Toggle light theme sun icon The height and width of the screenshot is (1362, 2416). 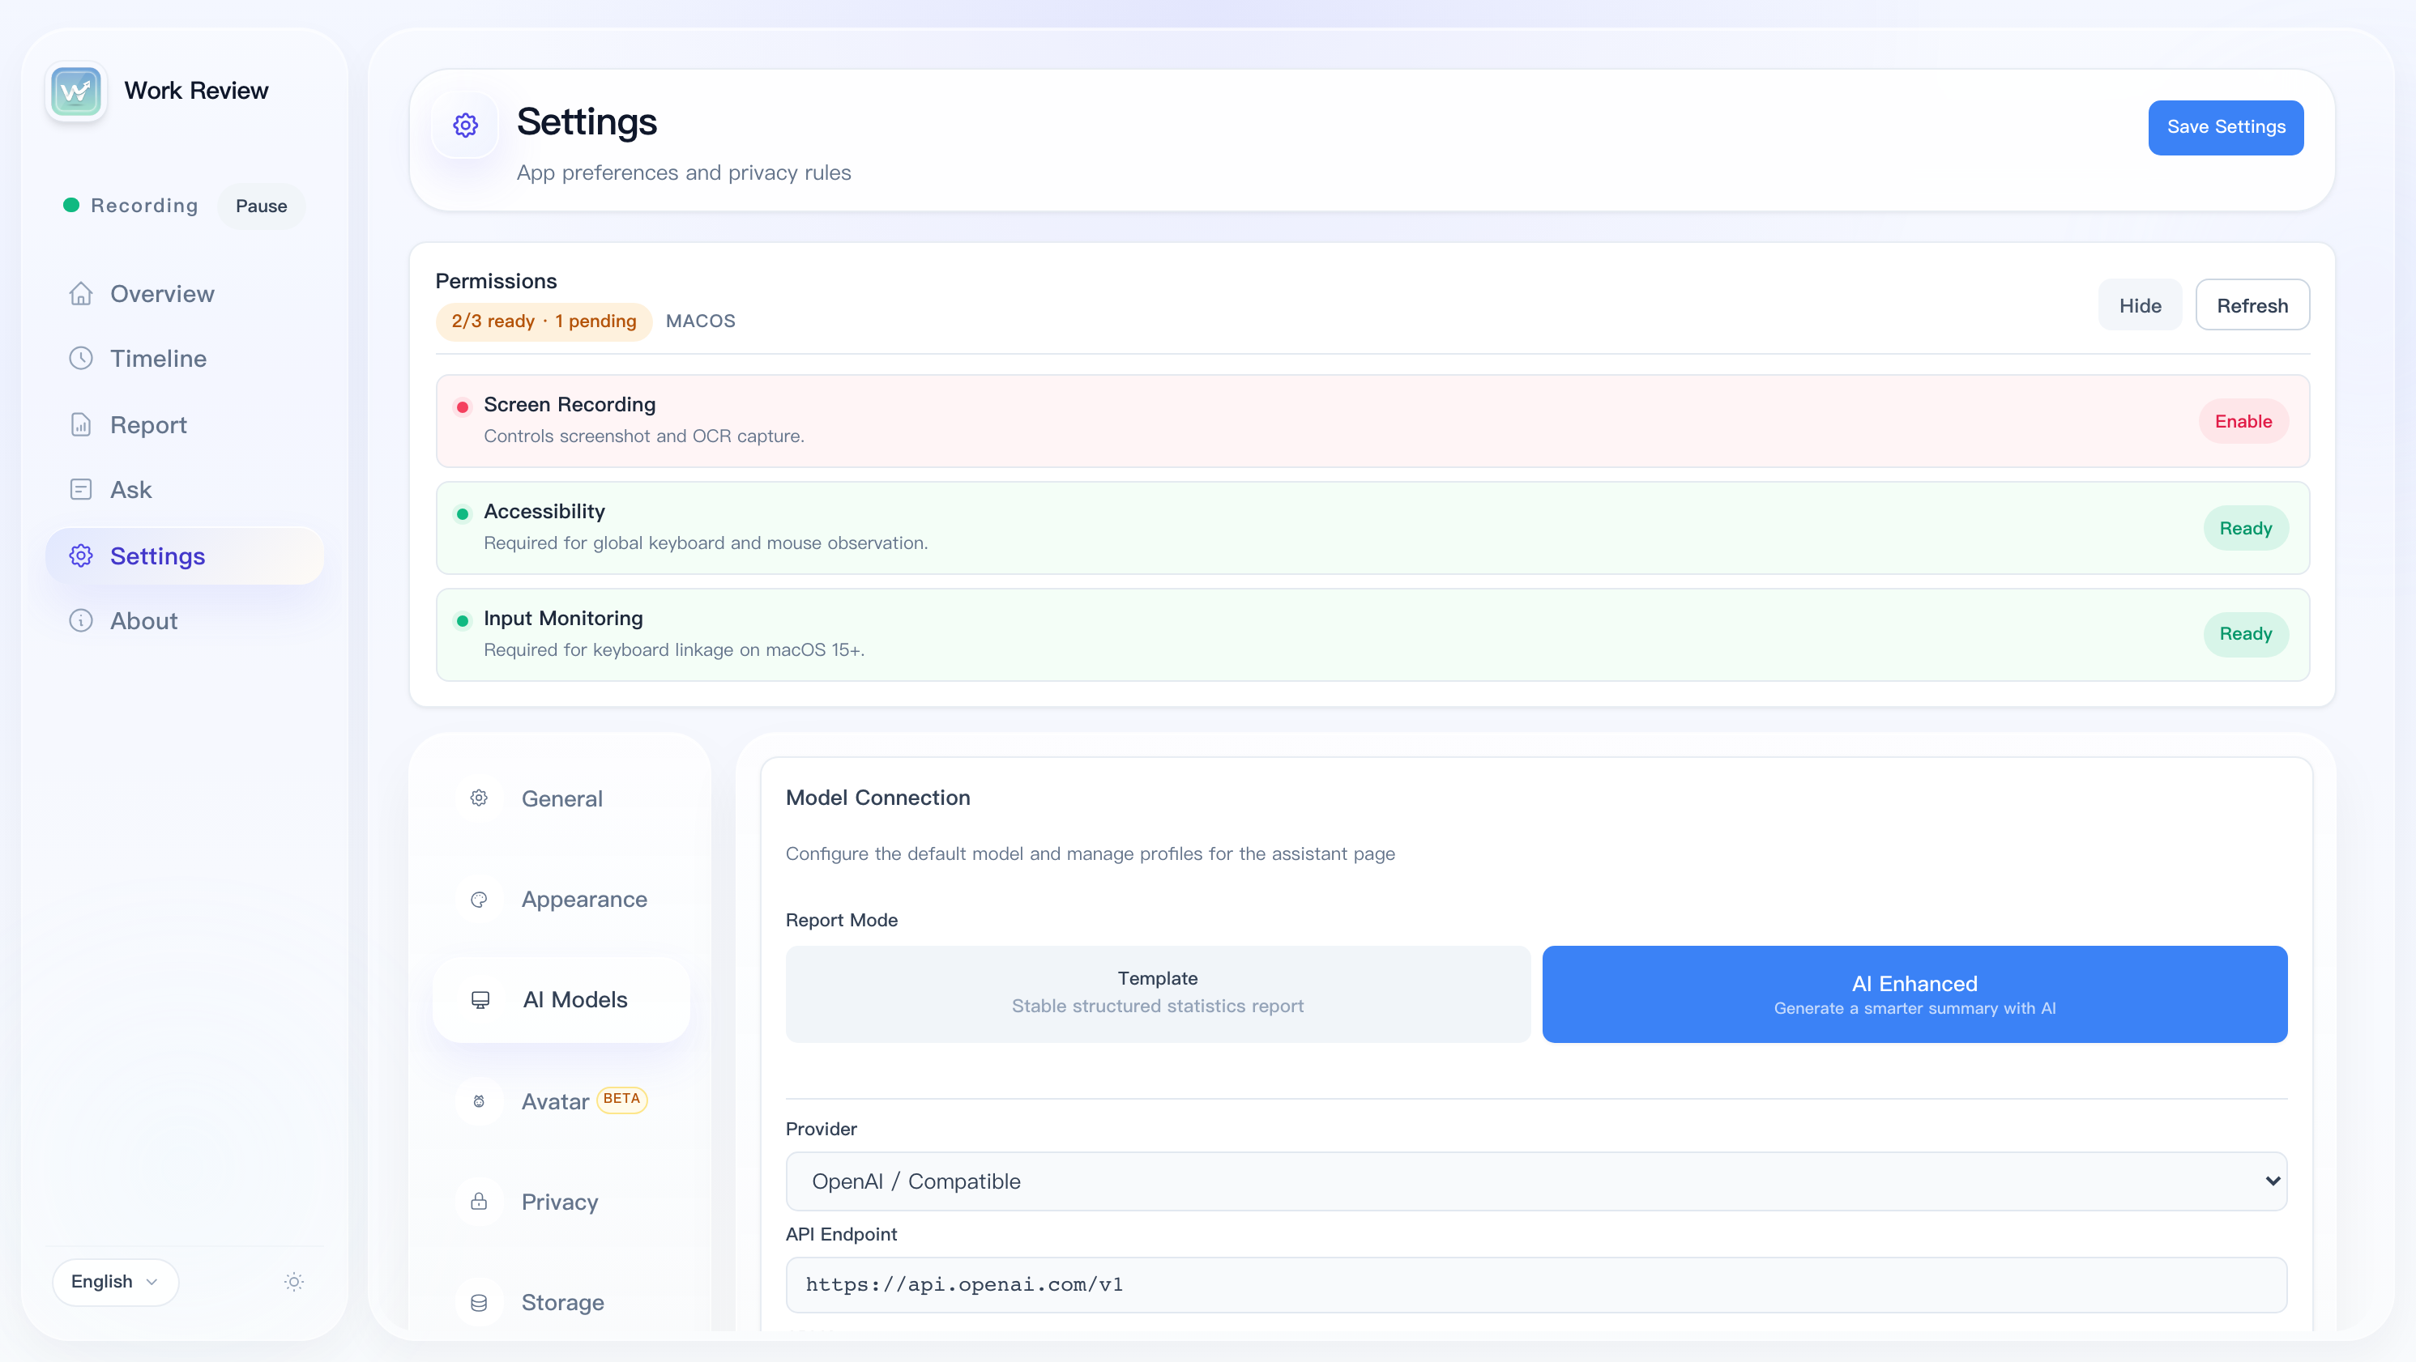[293, 1283]
